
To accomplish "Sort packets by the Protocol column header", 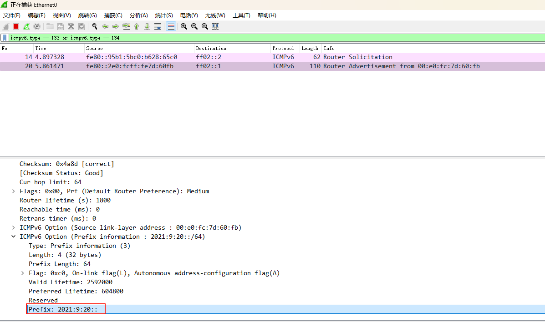I will (x=285, y=48).
